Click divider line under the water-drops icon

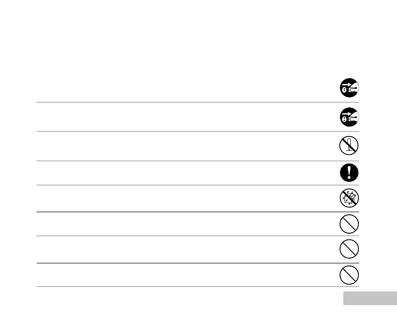[198, 212]
